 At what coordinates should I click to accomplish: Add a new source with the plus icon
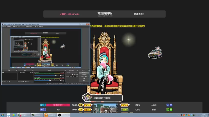tap(19, 81)
